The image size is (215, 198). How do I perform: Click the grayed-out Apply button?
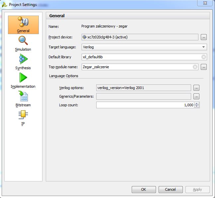197,189
